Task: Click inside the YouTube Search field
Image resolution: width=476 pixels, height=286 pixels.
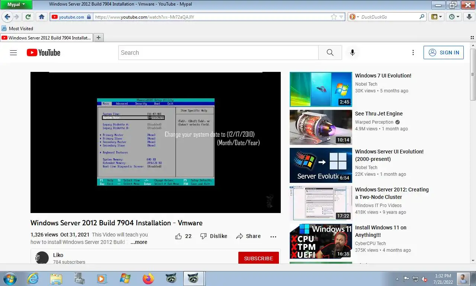Action: (x=218, y=53)
